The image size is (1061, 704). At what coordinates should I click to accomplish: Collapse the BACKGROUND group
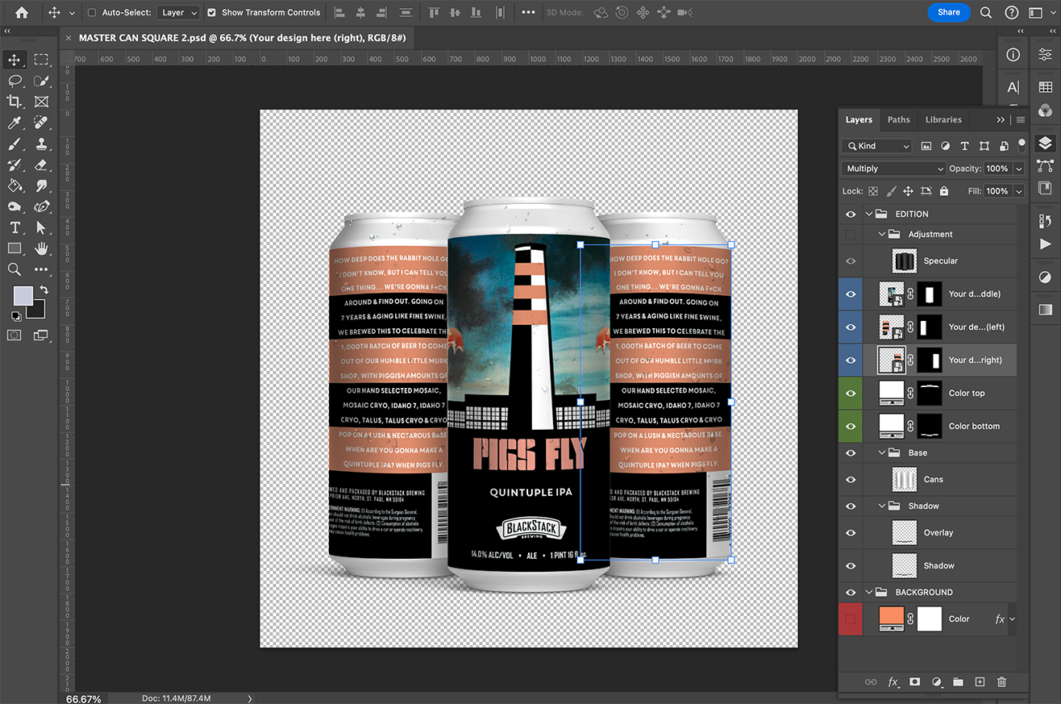869,592
